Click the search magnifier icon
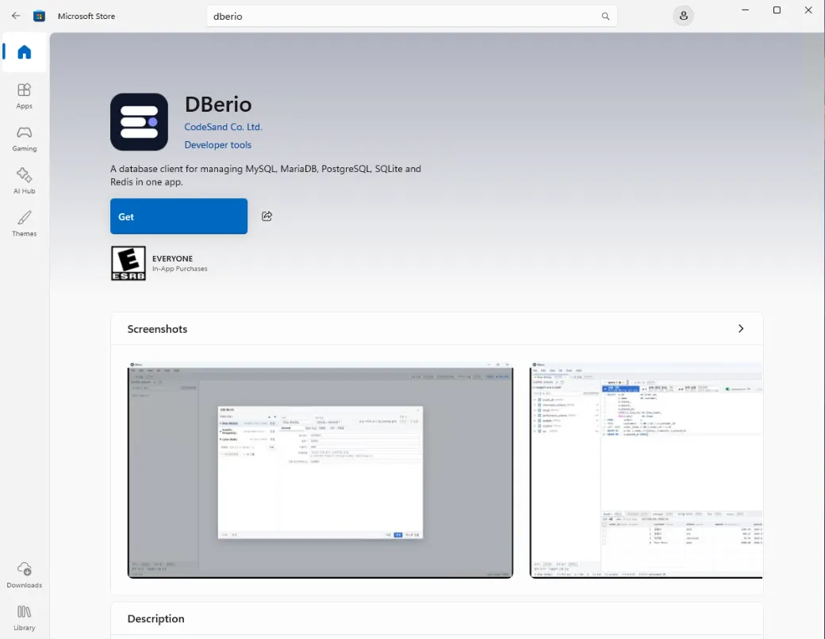Screen dimensions: 825x639 (605, 17)
